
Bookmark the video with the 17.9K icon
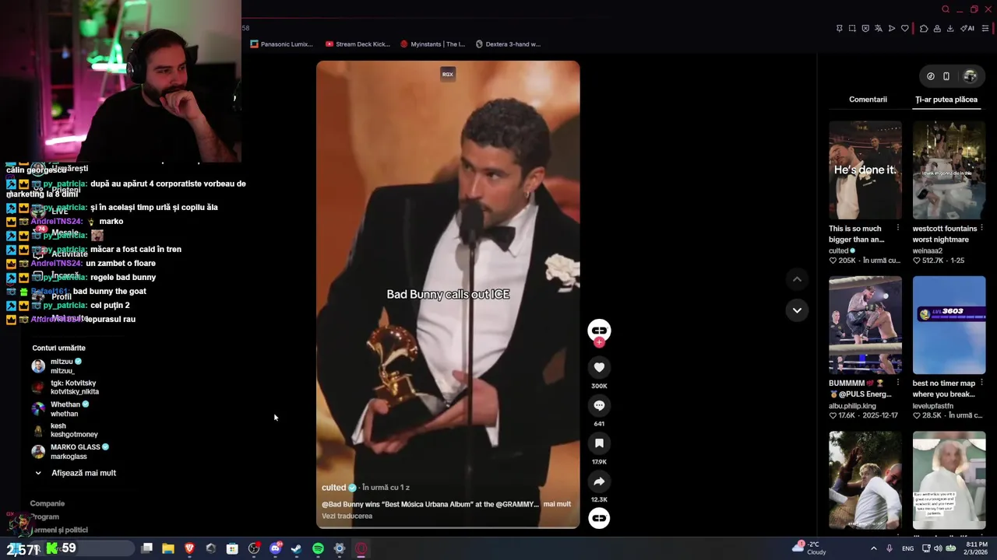[599, 443]
